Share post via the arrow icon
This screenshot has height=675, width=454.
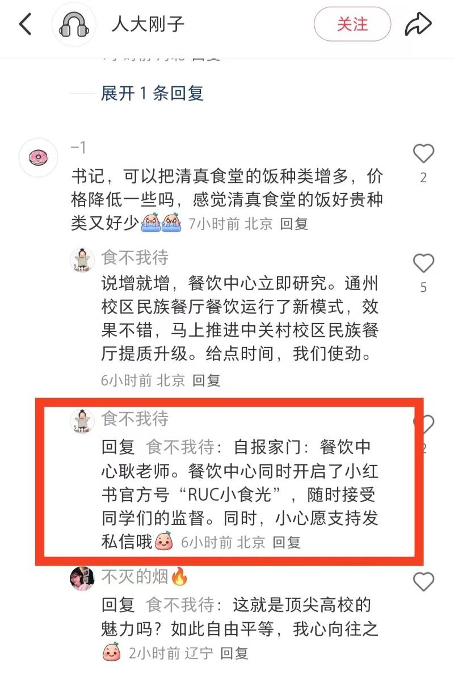coord(418,24)
